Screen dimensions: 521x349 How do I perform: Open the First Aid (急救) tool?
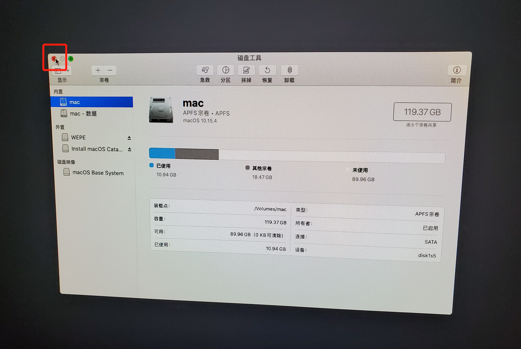(x=205, y=70)
